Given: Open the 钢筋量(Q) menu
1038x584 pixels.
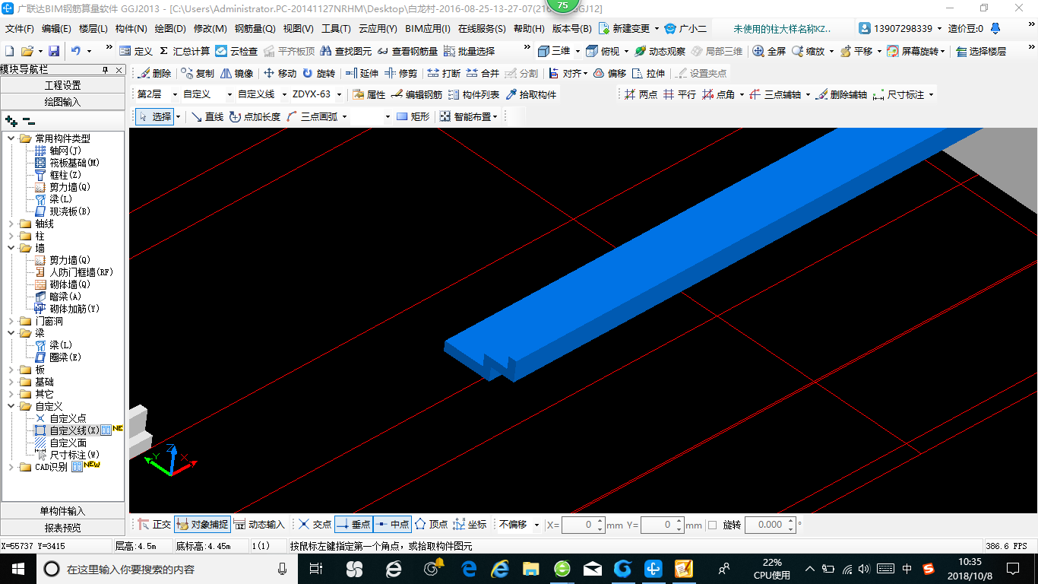Looking at the screenshot, I should point(255,29).
